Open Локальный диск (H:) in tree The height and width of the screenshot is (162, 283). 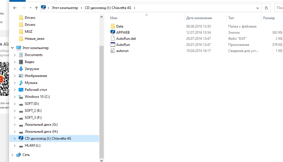(x=41, y=132)
